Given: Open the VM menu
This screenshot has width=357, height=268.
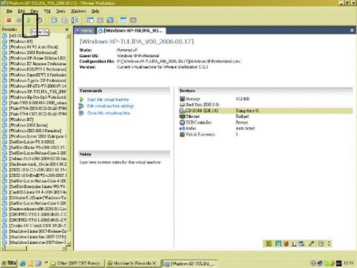Looking at the screenshot, I should [47, 11].
